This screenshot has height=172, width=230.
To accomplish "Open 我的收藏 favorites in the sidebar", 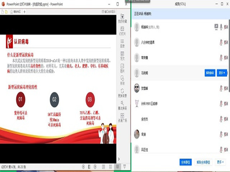I will click(x=122, y=18).
